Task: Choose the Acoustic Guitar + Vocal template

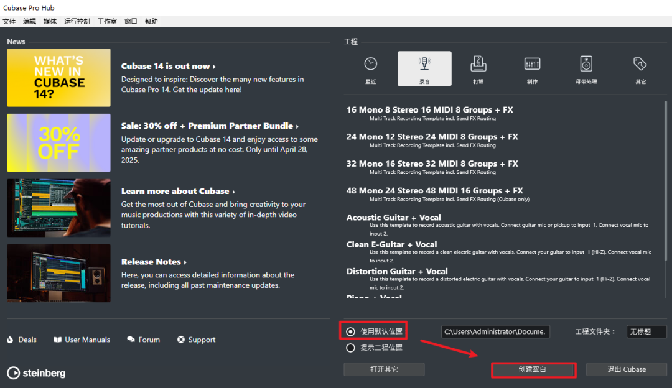Action: [394, 218]
